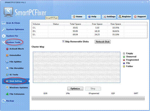150x111 pixels.
Task: Click the Uninstaller icon
Action: 7,55
